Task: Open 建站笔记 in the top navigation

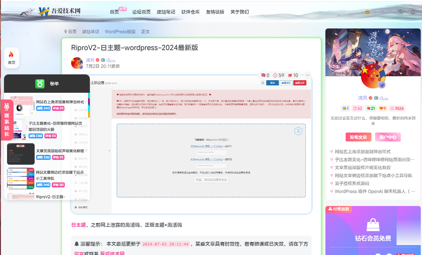Action: [166, 12]
